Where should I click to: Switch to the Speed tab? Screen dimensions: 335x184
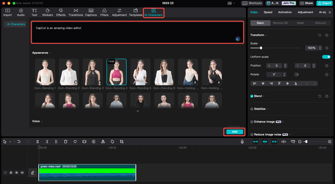(x=268, y=12)
